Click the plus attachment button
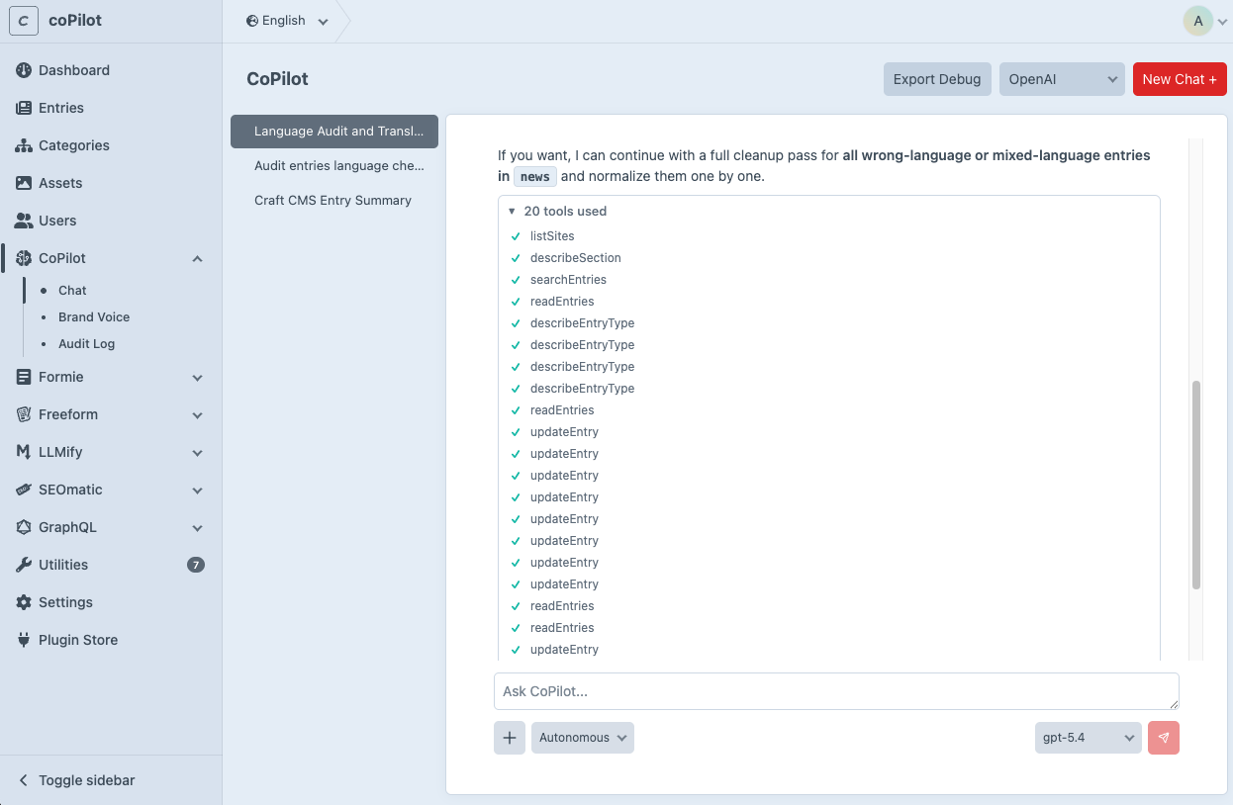 click(510, 738)
